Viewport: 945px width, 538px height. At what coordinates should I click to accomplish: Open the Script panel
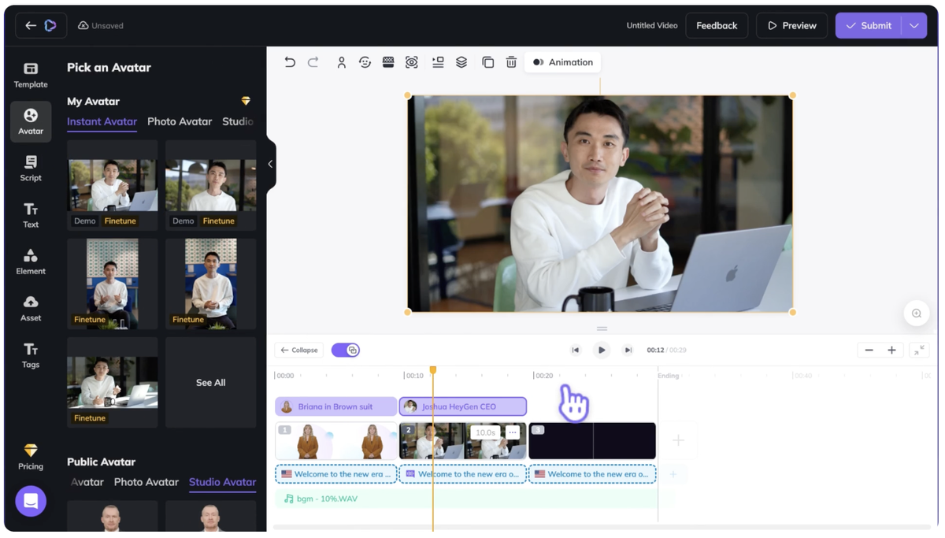pos(30,168)
